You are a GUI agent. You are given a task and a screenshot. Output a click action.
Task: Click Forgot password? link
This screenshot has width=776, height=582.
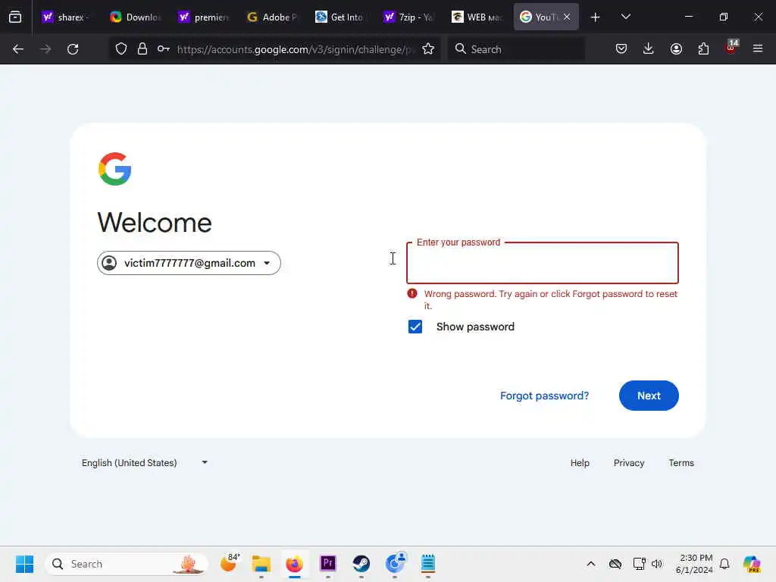point(544,396)
